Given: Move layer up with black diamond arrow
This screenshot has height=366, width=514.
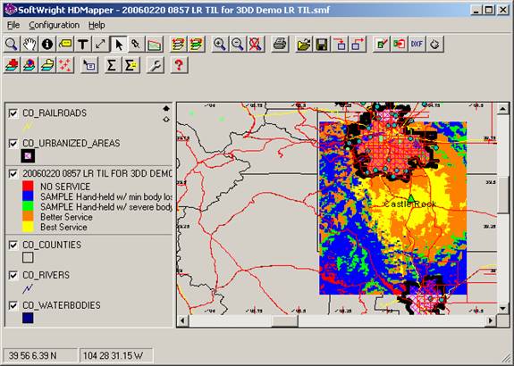Looking at the screenshot, I should coord(166,108).
